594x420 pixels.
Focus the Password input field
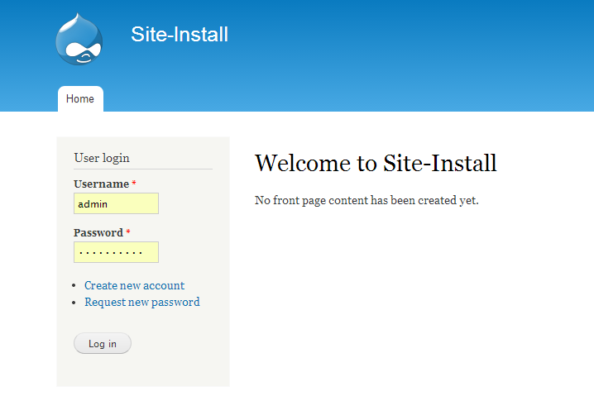(x=117, y=252)
